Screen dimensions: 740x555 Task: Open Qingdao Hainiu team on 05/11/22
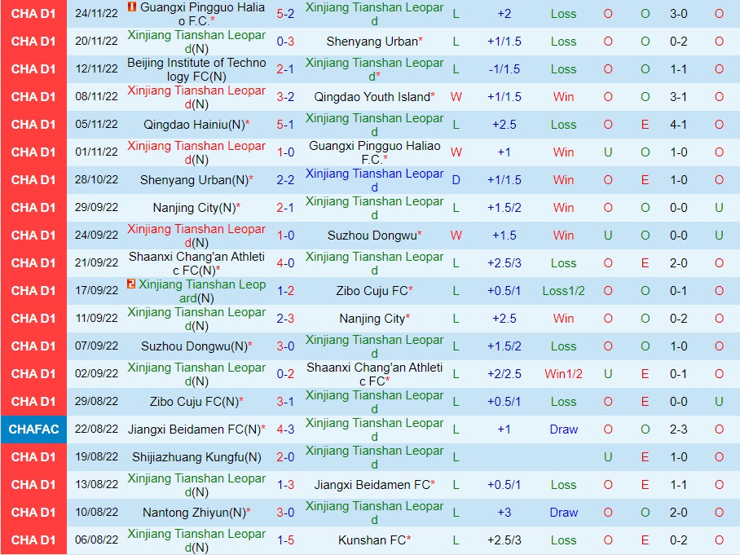coord(196,125)
